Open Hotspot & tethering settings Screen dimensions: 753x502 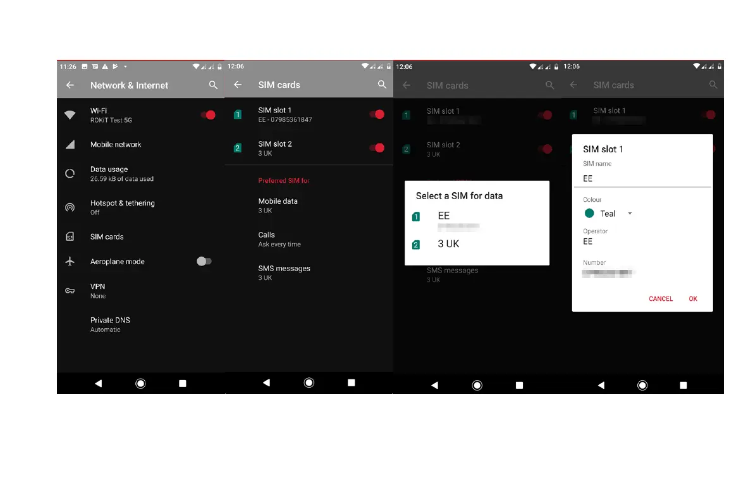point(141,207)
